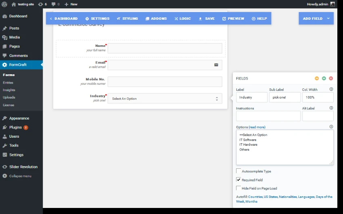This screenshot has height=214, width=343.
Task: Open the Howdy admin account menu
Action: [x=321, y=4]
